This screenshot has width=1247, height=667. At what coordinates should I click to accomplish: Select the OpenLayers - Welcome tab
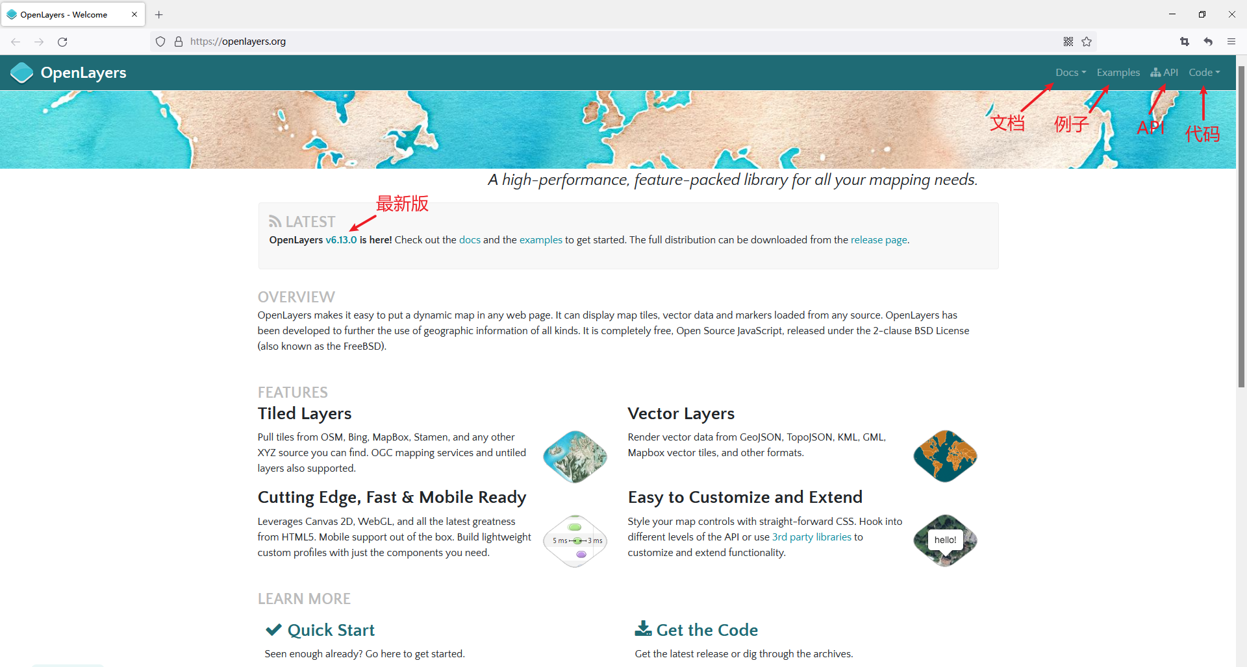(x=73, y=14)
